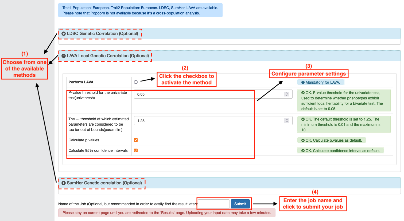The width and height of the screenshot is (404, 221).
Task: Focus the univ.thresh field showing 0.05
Action: click(208, 94)
